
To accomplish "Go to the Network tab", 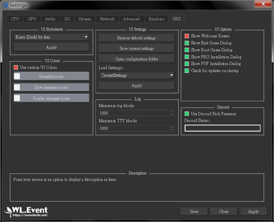I will point(107,19).
